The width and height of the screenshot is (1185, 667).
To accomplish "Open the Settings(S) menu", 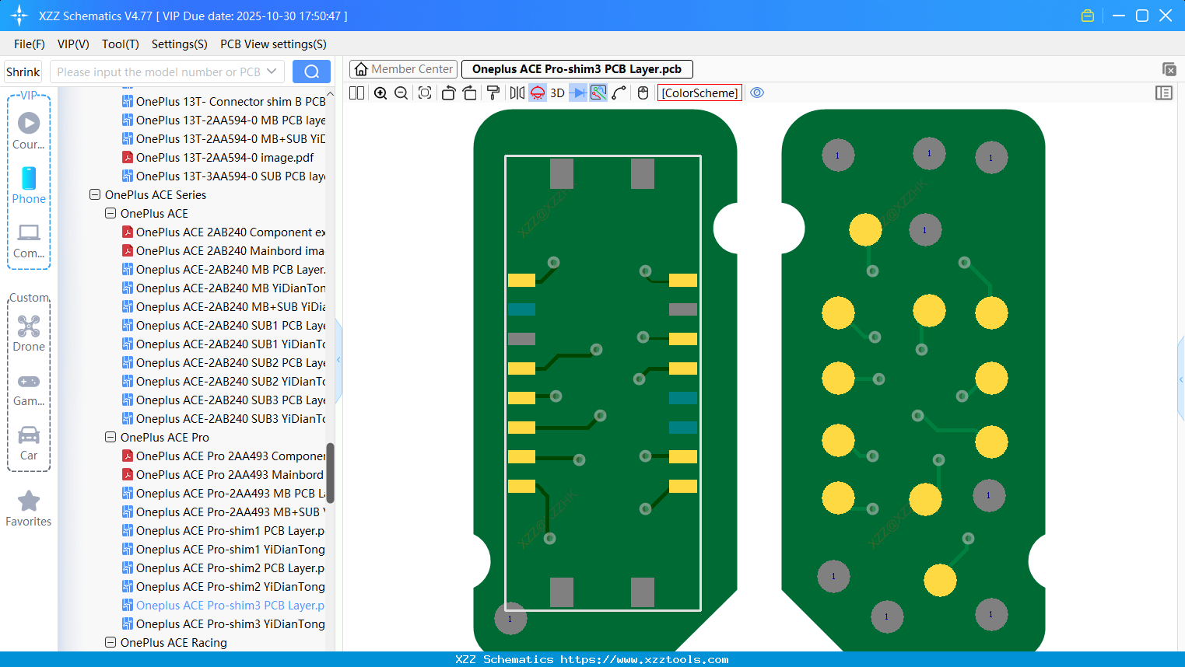I will 180,44.
